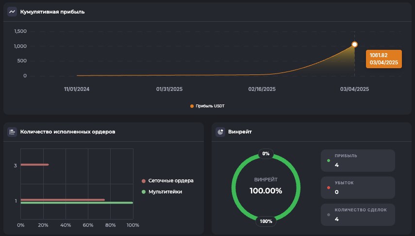Hide the Сеточные ордера series via legend
The image size is (415, 236).
(x=167, y=181)
